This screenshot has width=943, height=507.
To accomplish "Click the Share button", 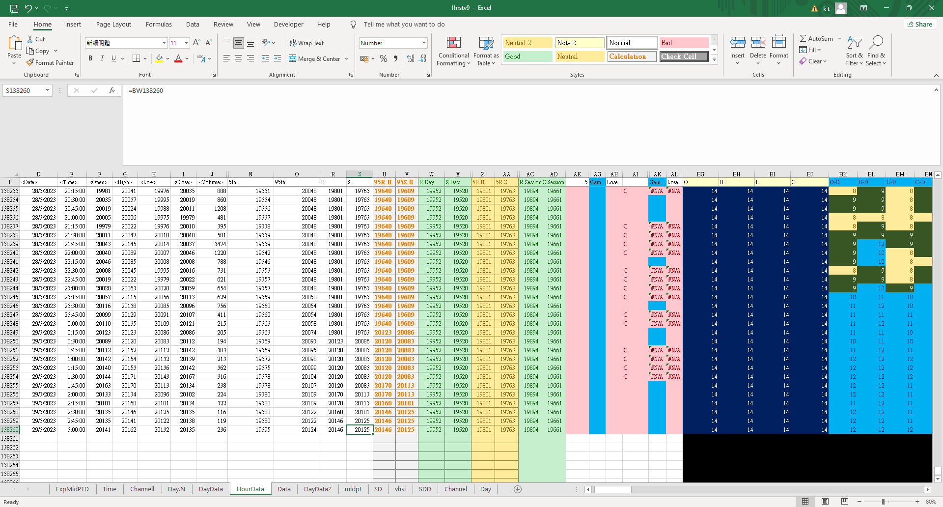I will pyautogui.click(x=920, y=25).
